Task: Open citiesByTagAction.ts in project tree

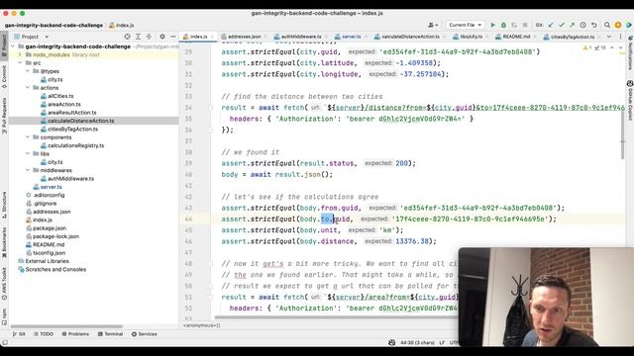Action: click(x=72, y=130)
